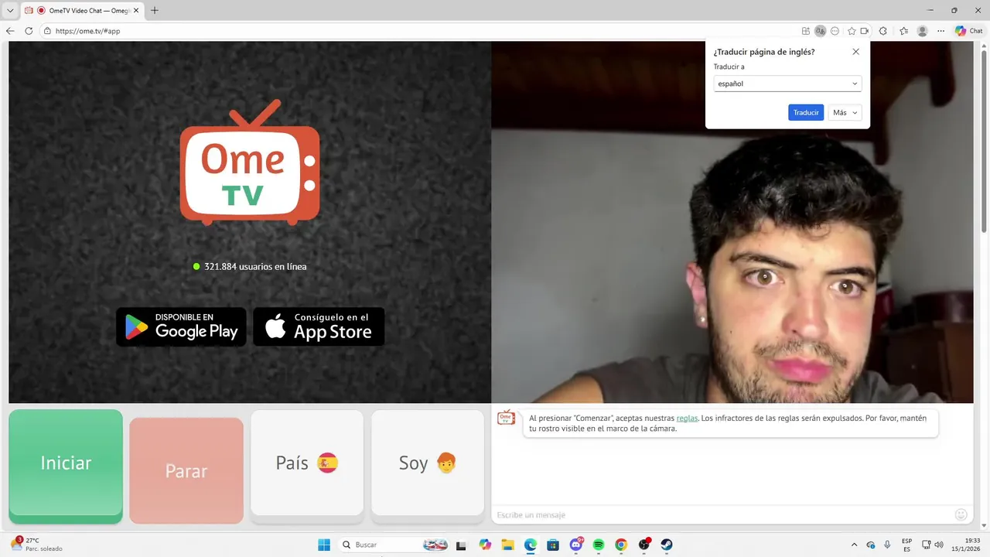Open the reglas rules link
This screenshot has height=557, width=990.
coord(687,418)
